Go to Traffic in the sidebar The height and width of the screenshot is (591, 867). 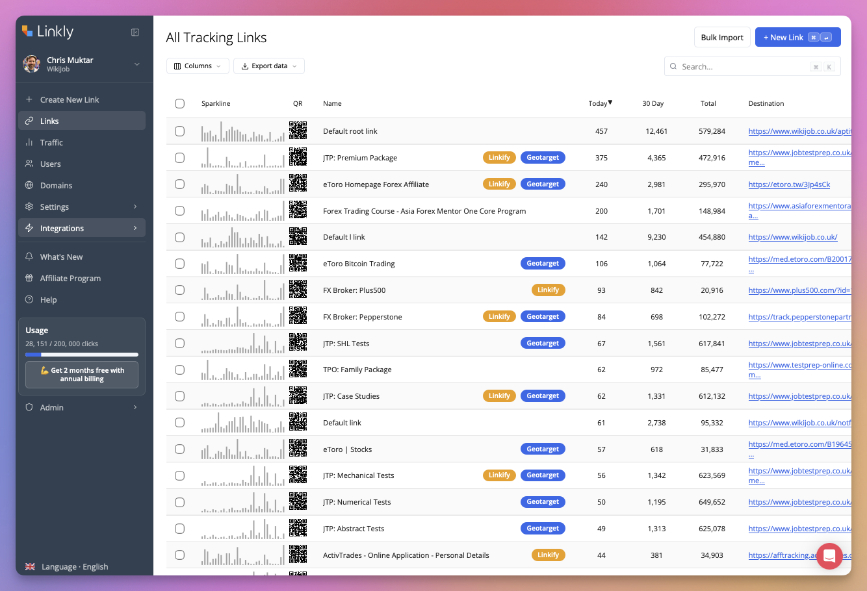82,142
